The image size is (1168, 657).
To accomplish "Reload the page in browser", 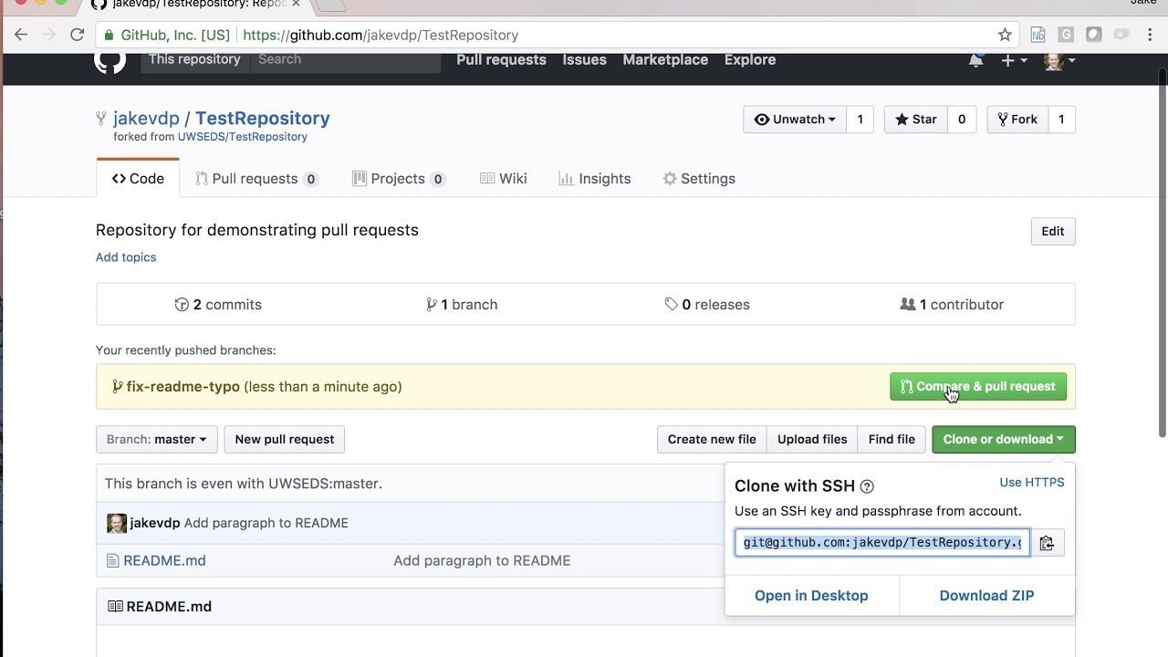I will click(77, 35).
